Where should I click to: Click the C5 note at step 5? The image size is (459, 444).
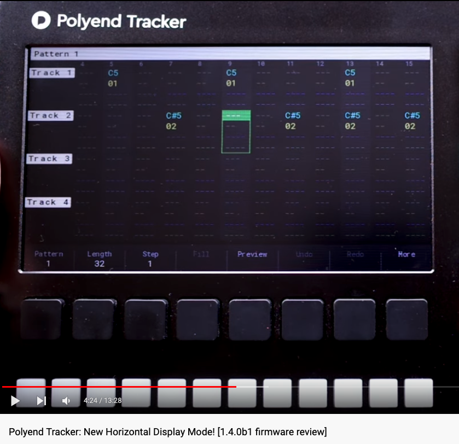(x=113, y=73)
